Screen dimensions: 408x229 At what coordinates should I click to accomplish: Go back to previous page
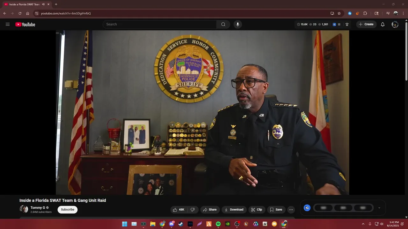(x=4, y=13)
